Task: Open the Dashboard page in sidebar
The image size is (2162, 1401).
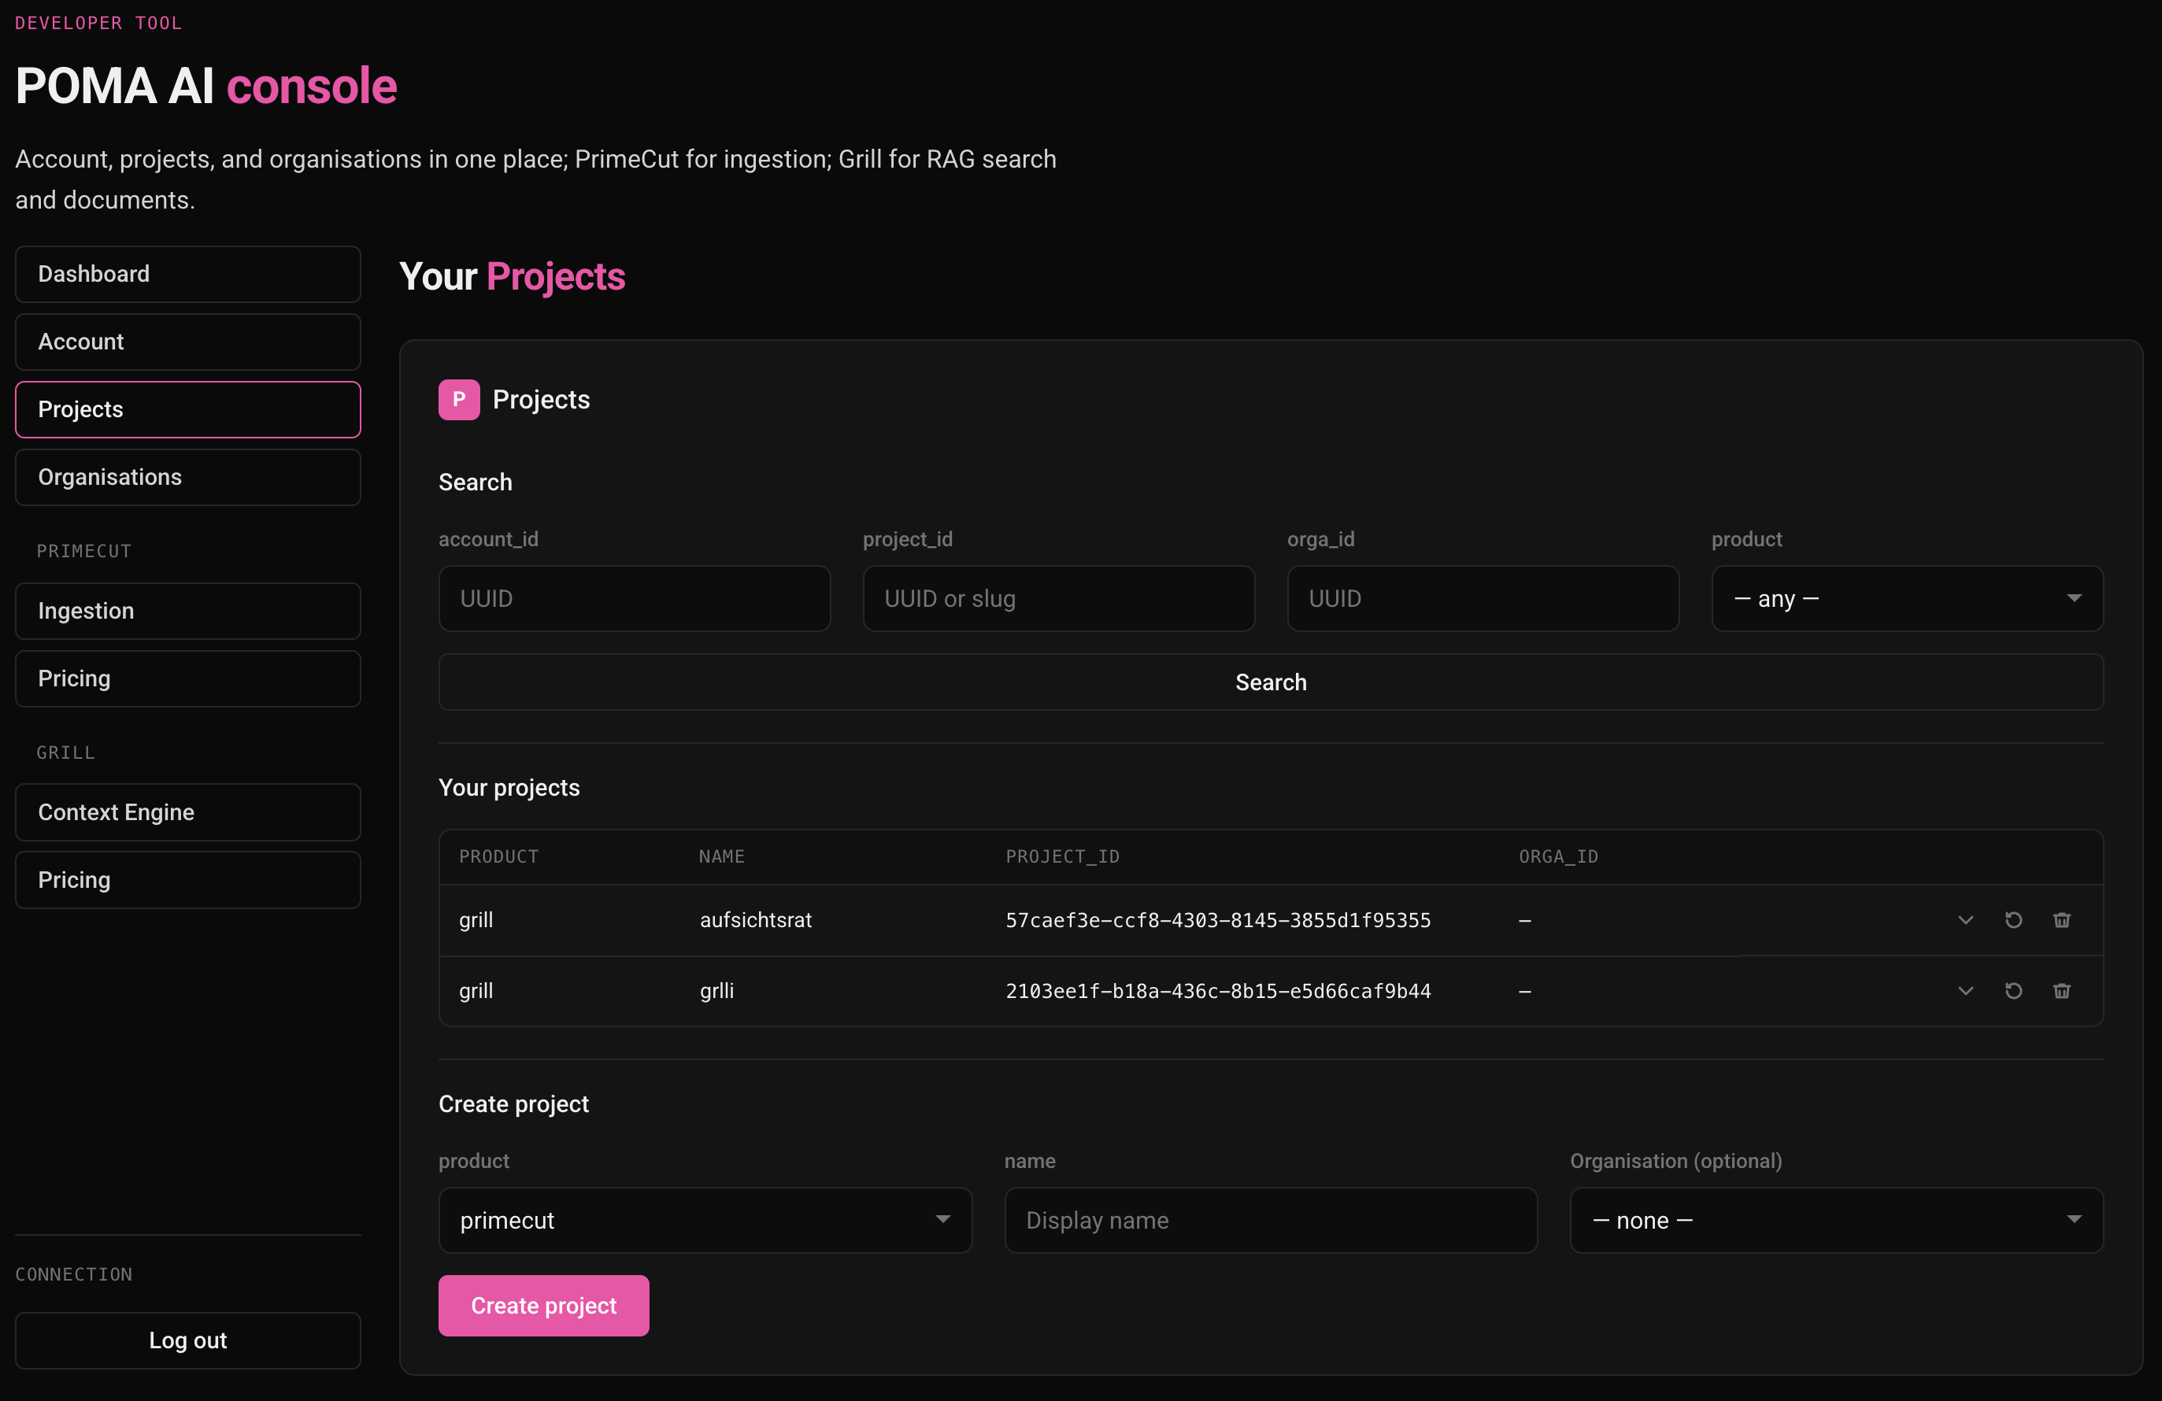Action: (188, 274)
